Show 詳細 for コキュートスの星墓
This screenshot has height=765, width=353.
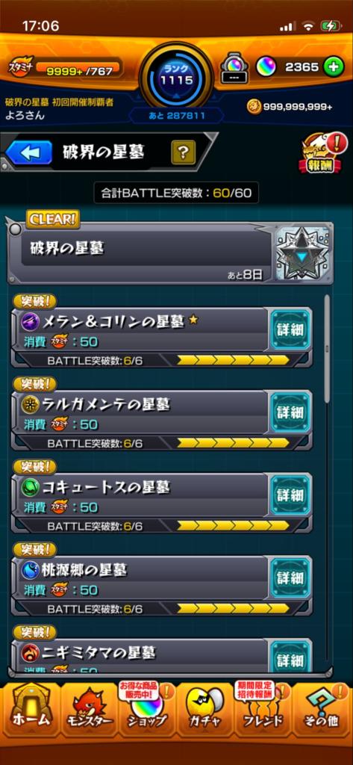click(x=290, y=495)
